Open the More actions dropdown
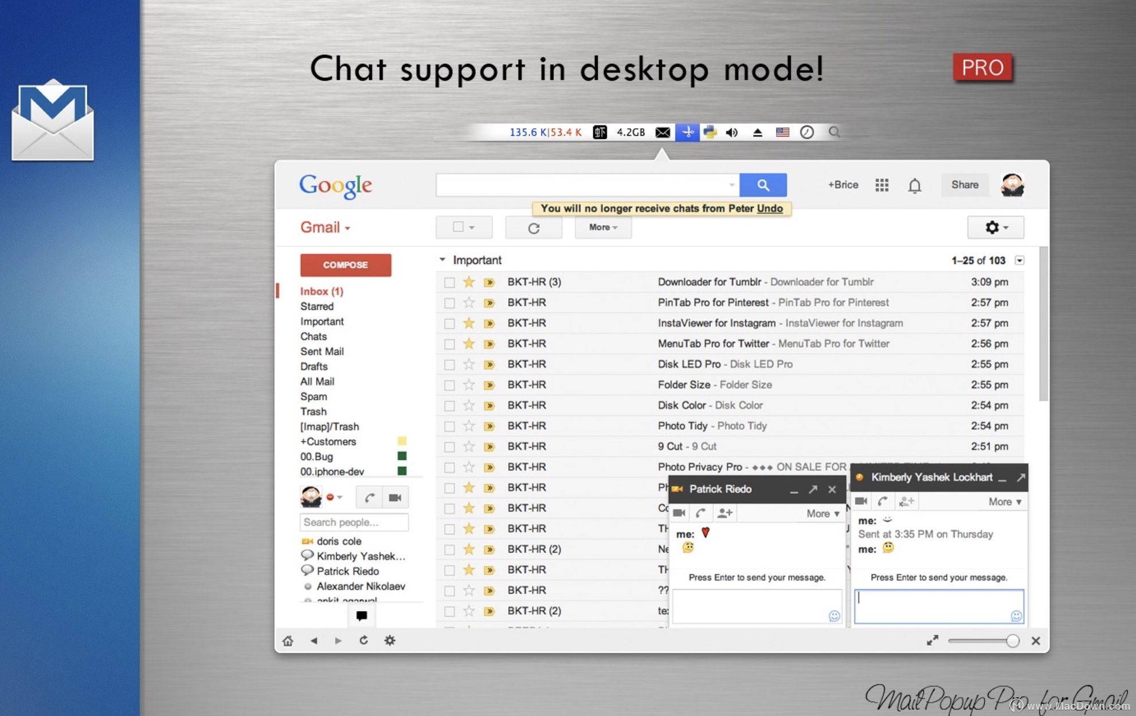This screenshot has height=716, width=1136. coord(603,227)
